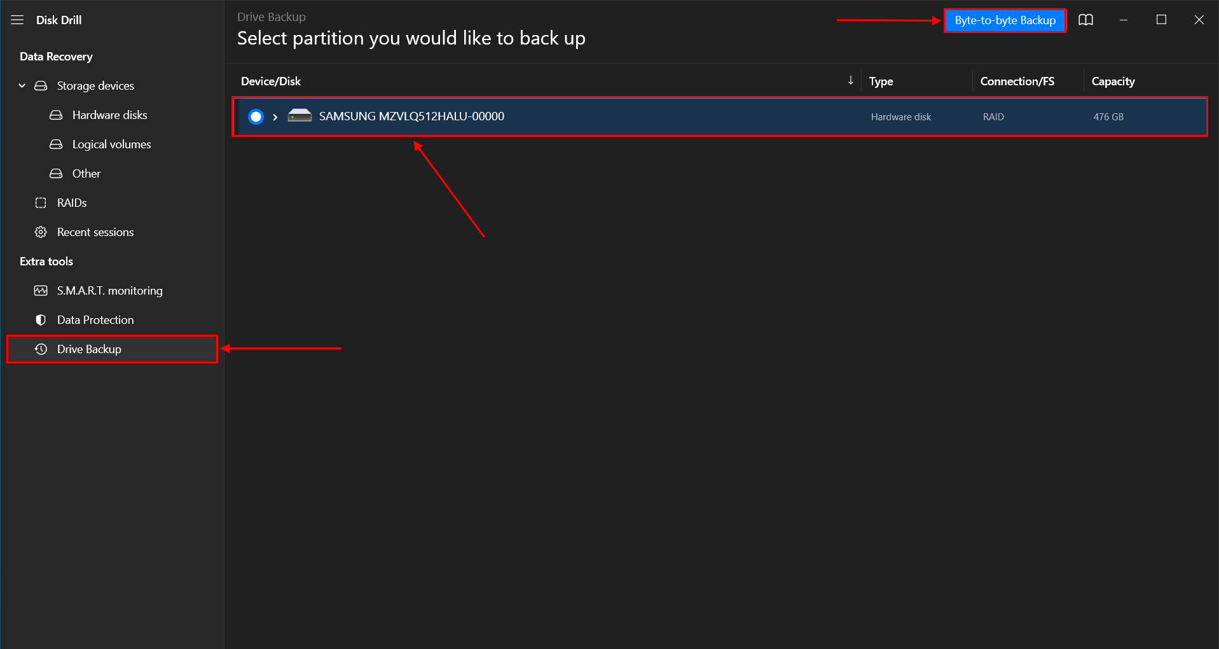The height and width of the screenshot is (649, 1219).
Task: Click the Storage devices drive icon
Action: (x=41, y=85)
